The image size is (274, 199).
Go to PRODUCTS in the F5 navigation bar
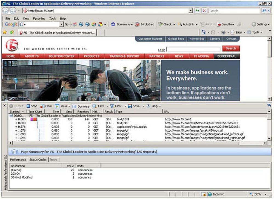click(x=92, y=56)
